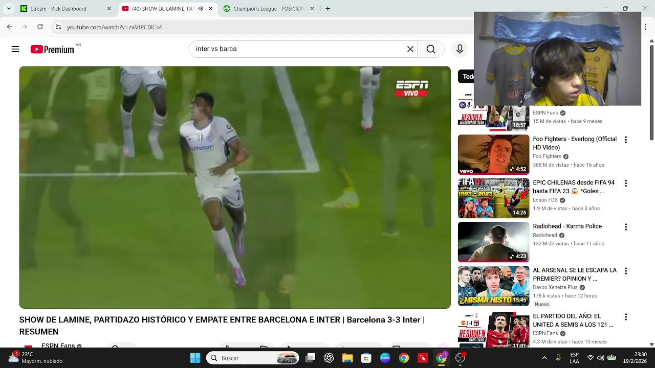Open Chrome three-dot menu
This screenshot has height=368, width=655.
(645, 27)
